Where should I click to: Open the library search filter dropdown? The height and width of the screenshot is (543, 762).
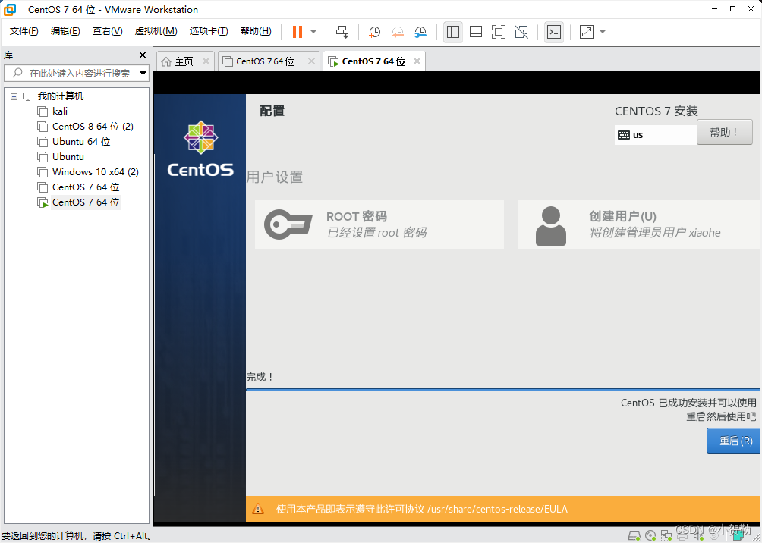point(143,74)
